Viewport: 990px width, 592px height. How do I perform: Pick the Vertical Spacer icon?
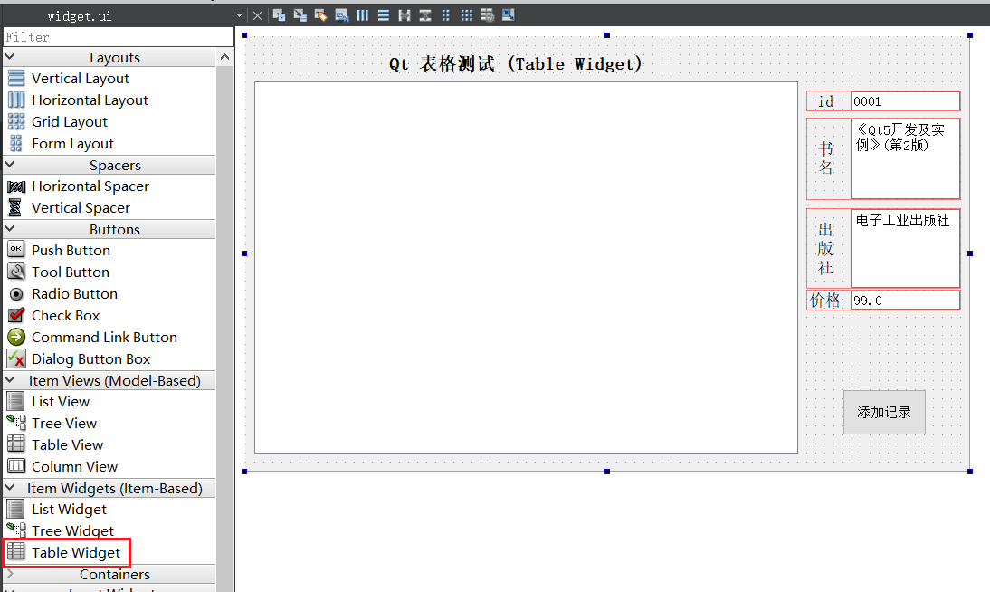point(16,208)
